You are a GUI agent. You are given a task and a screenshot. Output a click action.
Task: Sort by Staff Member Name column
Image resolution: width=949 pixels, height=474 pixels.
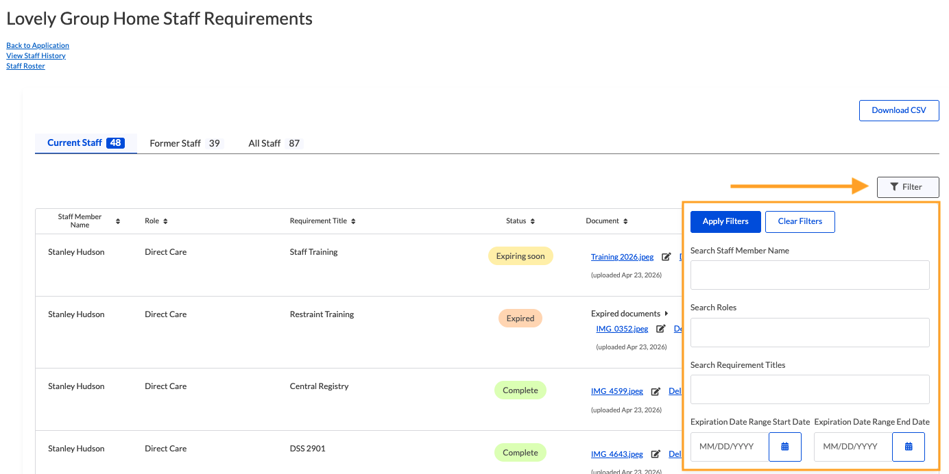point(118,221)
